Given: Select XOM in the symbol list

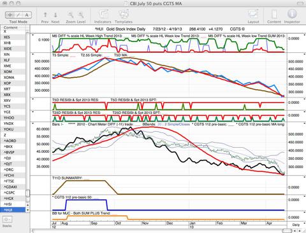Looking at the screenshot, I should click(13, 72).
